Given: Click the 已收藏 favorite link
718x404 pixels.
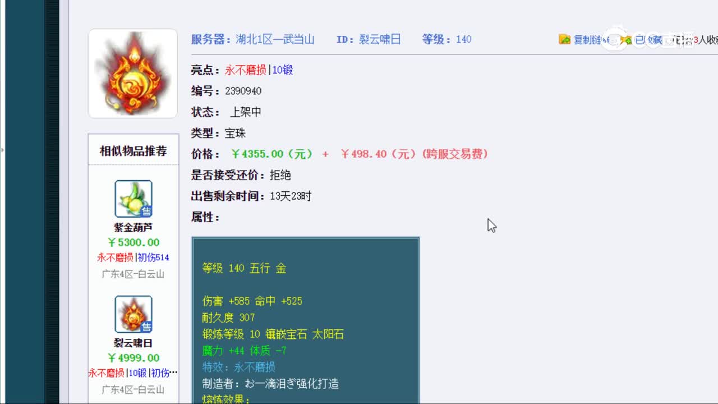Looking at the screenshot, I should pos(648,40).
